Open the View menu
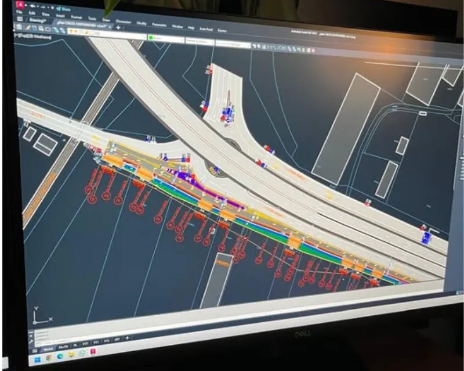464x371 pixels. point(46,14)
